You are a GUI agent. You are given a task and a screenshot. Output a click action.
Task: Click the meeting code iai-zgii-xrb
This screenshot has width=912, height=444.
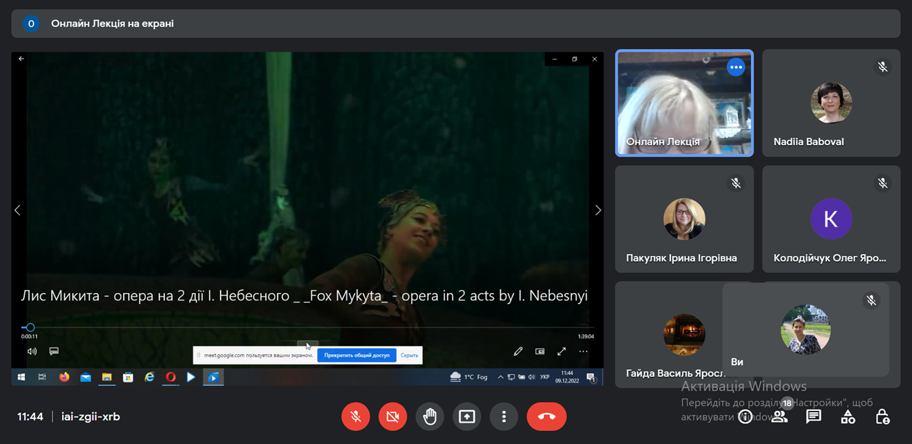91,416
